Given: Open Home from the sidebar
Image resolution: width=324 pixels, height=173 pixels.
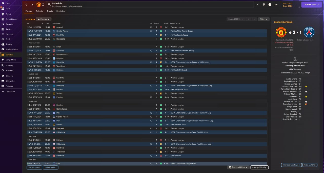Looking at the screenshot, I should 8,3.
